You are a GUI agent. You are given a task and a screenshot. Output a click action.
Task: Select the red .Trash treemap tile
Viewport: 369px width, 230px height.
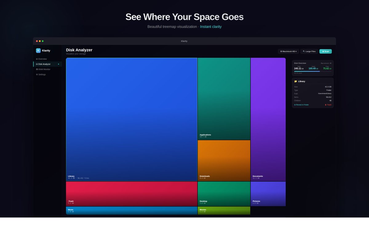coord(132,194)
